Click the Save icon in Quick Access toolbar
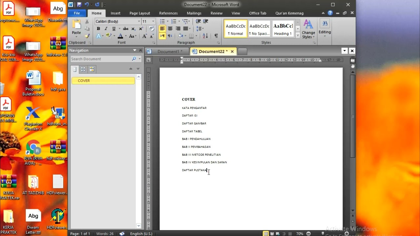 tap(79, 5)
